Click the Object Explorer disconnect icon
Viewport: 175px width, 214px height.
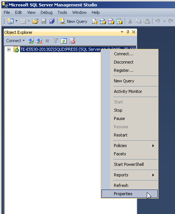tap(39, 41)
